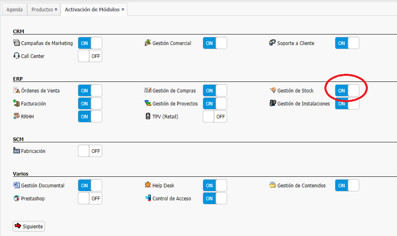Click the Call Center headset icon

(17, 56)
